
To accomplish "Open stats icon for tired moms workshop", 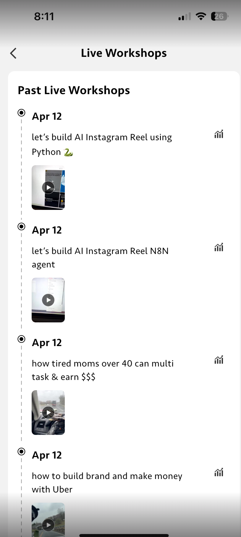I will click(x=219, y=360).
